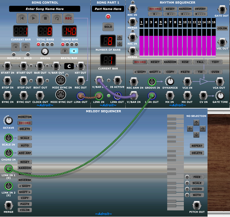The width and height of the screenshot is (230, 217).
Task: Click the INVERT button in Rhythm Sequencer
Action: point(200,9)
